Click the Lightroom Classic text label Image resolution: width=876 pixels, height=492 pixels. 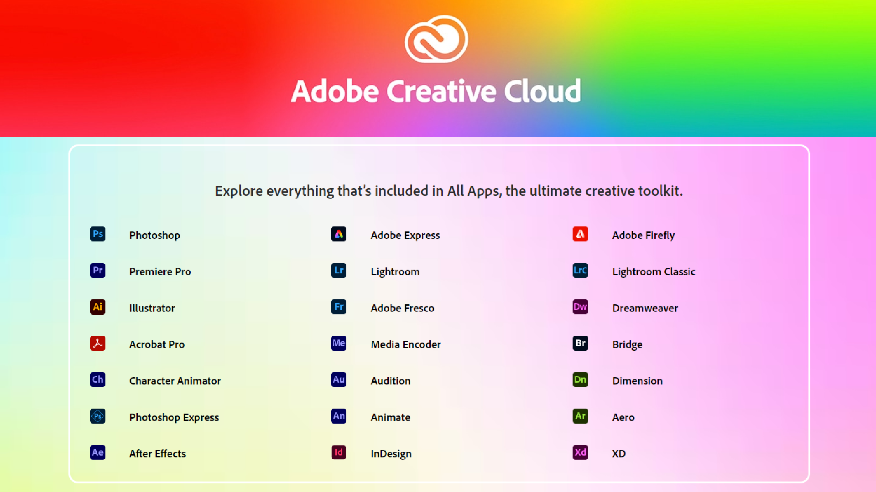[x=653, y=272]
